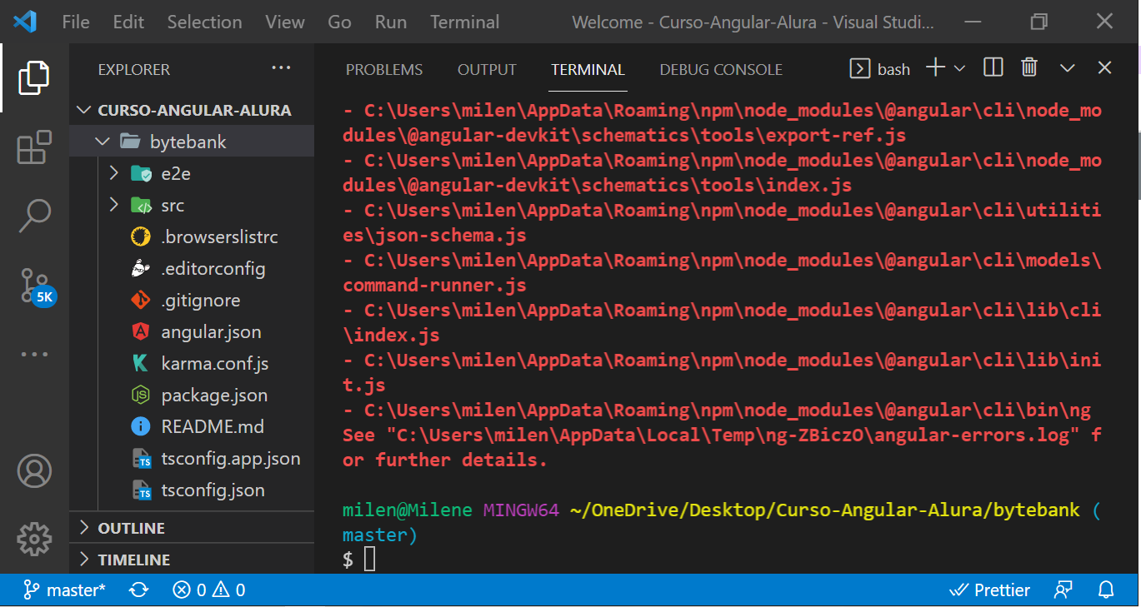Open the tsconfig.app.json file
The height and width of the screenshot is (607, 1141).
tap(192, 458)
